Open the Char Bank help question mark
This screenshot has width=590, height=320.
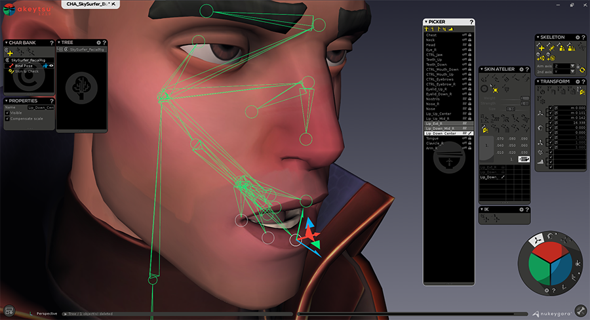click(x=52, y=43)
